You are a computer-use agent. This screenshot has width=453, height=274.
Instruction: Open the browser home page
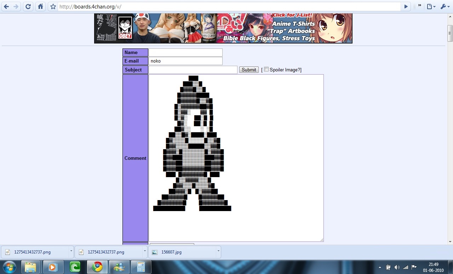click(x=40, y=6)
